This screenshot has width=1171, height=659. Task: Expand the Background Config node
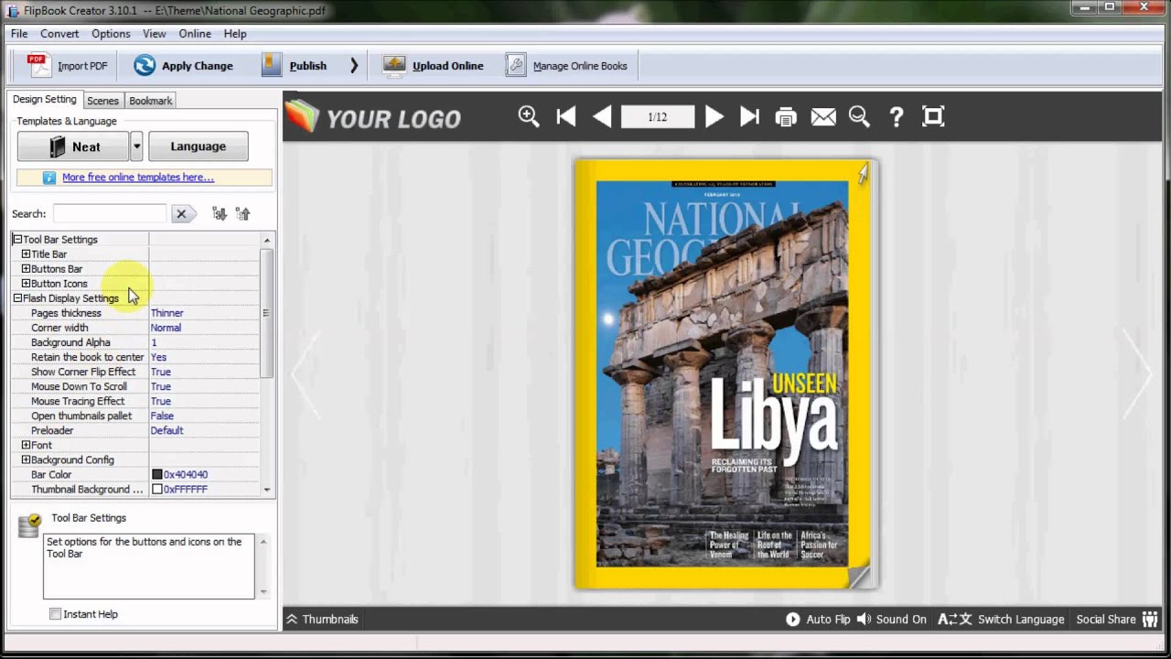point(26,459)
